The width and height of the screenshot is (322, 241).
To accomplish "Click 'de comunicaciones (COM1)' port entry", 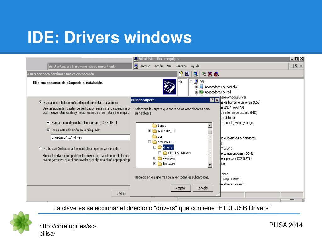I will [238, 153].
